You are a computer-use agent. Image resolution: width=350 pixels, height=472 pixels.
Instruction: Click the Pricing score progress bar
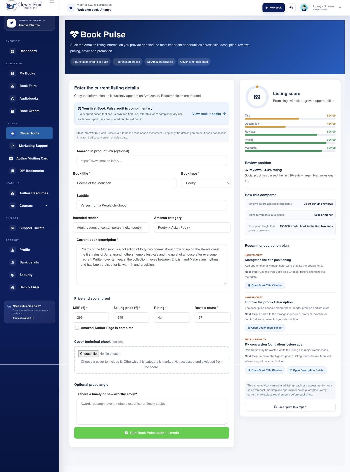[x=290, y=143]
